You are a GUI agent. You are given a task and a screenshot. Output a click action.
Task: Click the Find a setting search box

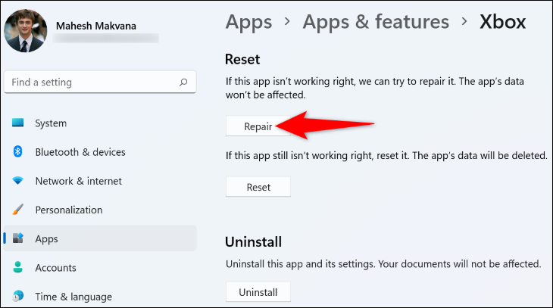click(x=100, y=82)
